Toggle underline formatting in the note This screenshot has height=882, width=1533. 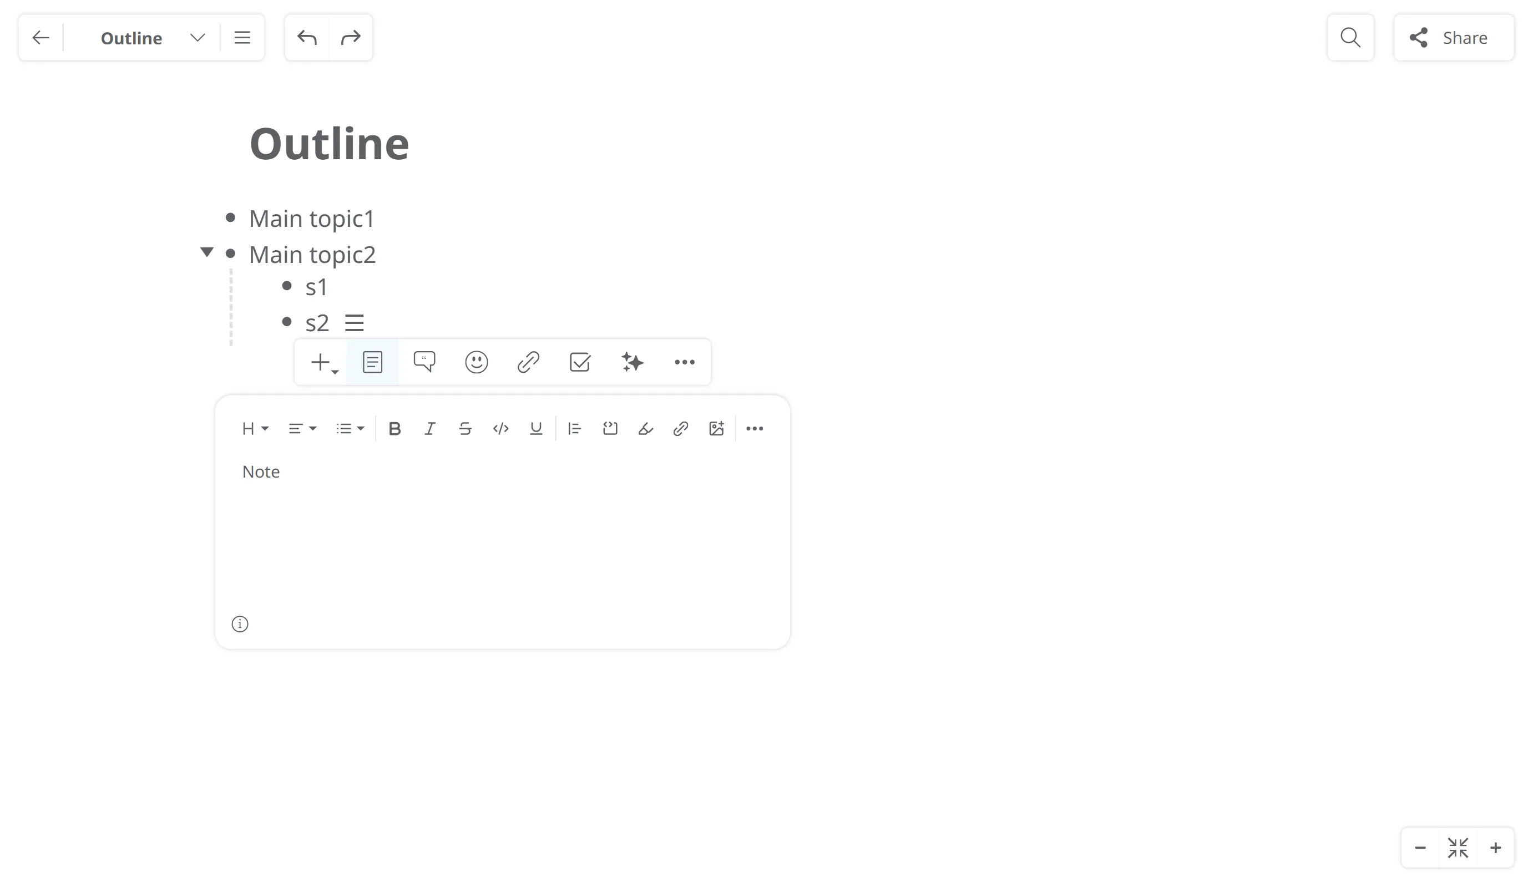point(535,429)
